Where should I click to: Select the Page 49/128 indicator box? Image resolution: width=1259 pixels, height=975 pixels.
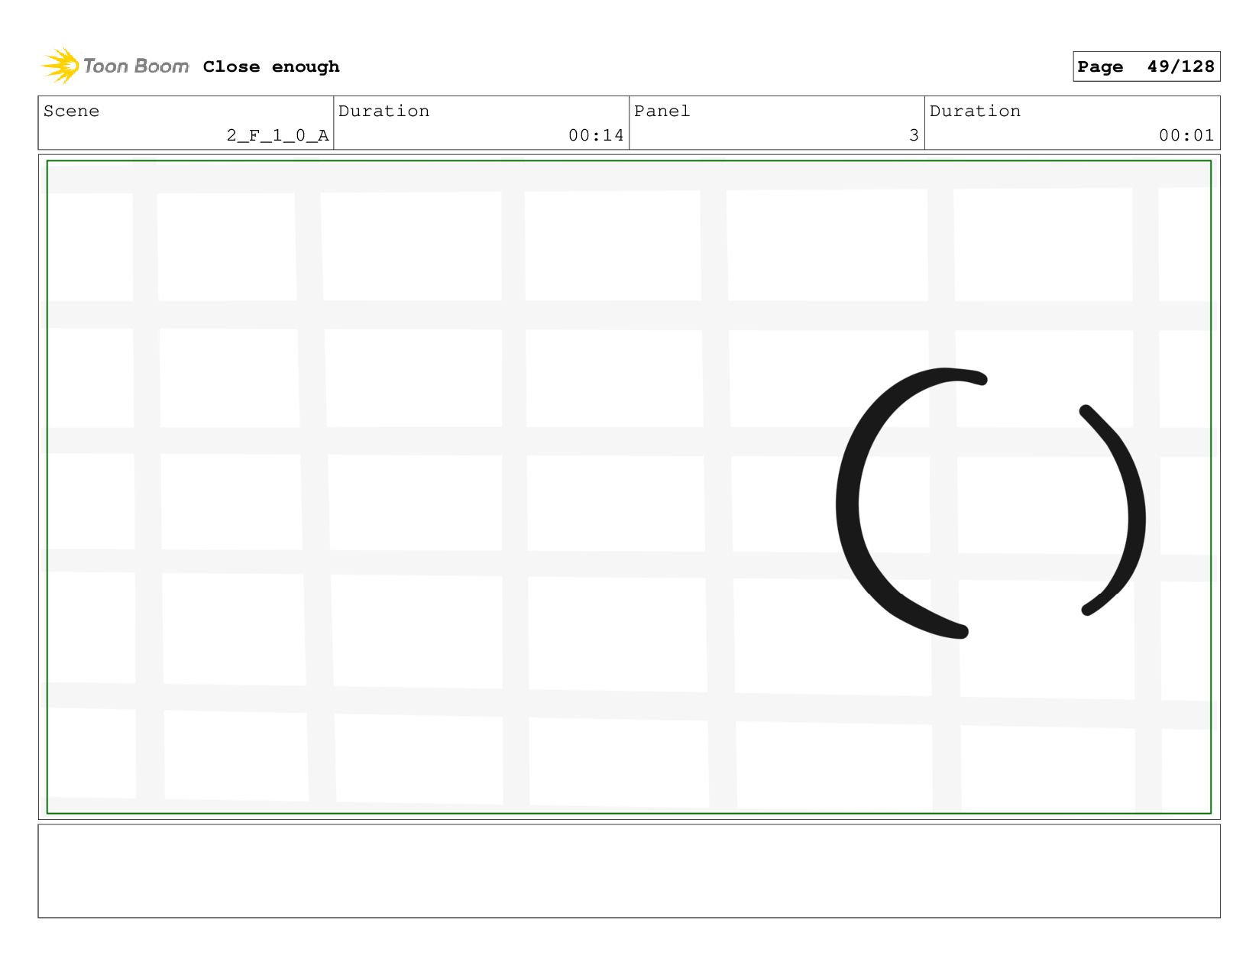[x=1146, y=66]
